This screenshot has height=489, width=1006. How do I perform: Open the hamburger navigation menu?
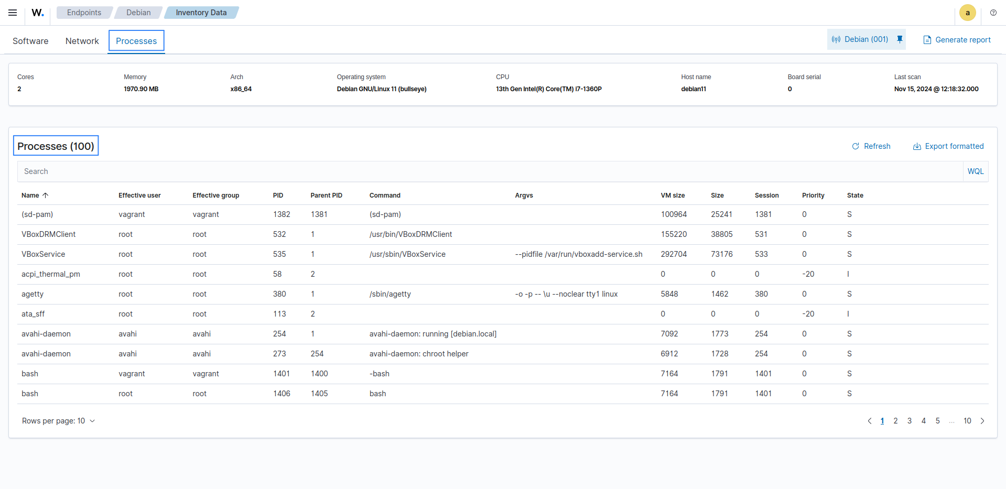pyautogui.click(x=13, y=13)
